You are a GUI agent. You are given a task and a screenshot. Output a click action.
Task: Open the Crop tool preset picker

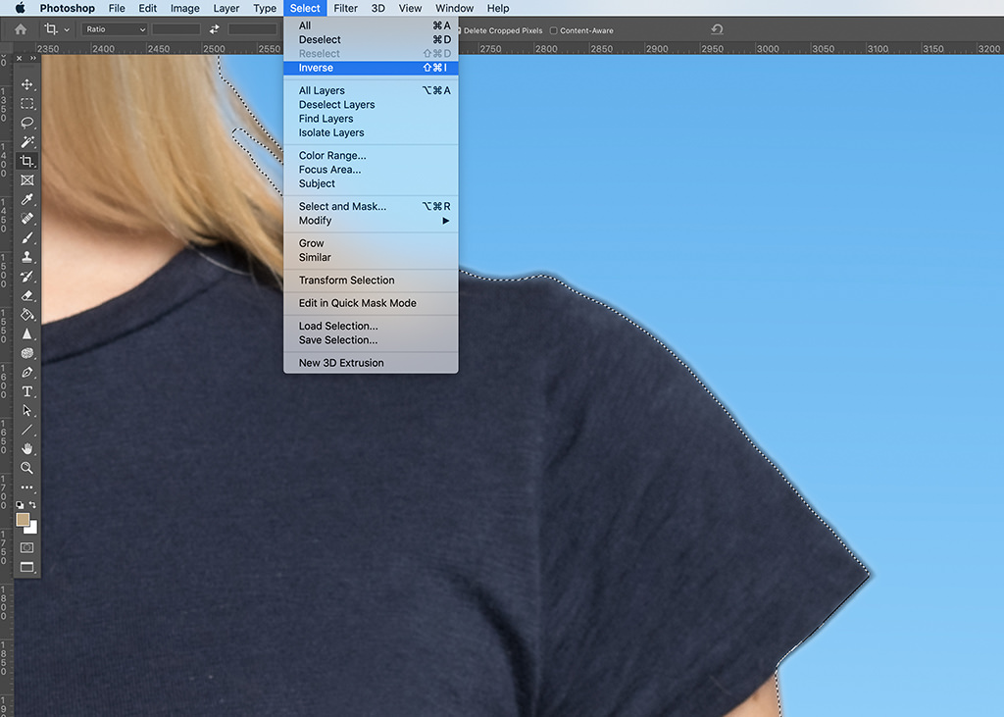point(57,29)
